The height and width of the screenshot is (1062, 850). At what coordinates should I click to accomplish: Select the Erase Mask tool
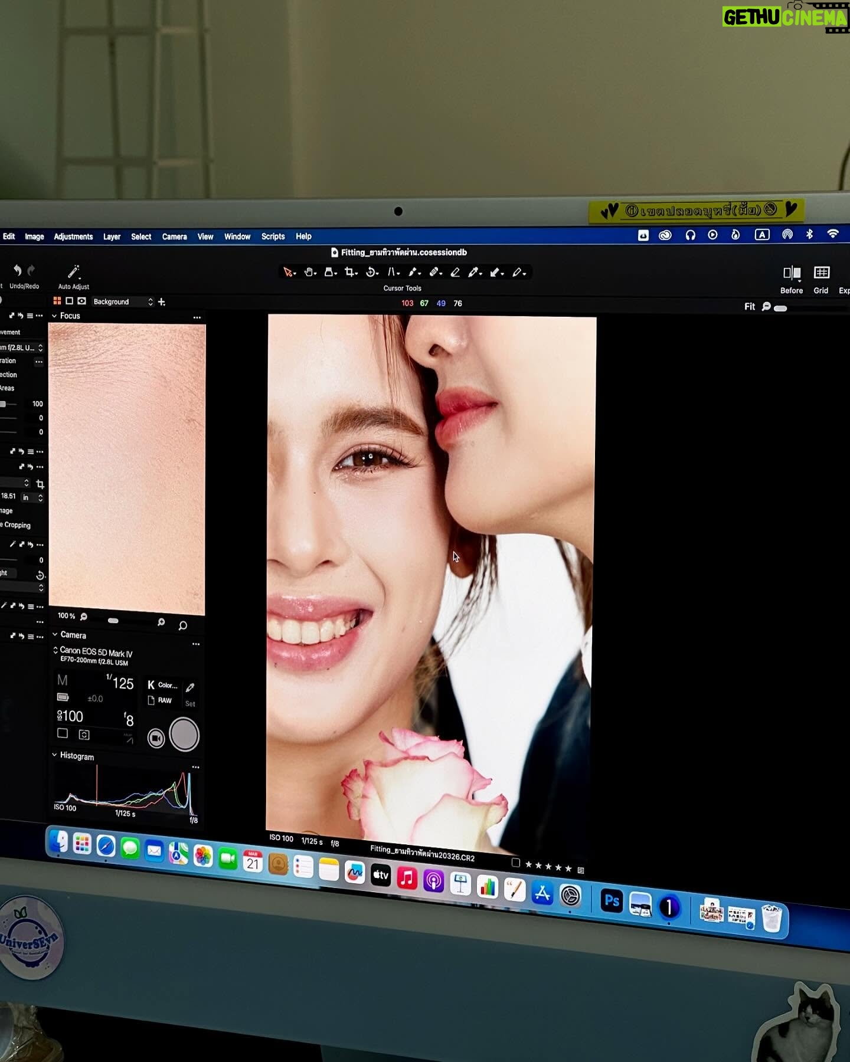[x=455, y=272]
